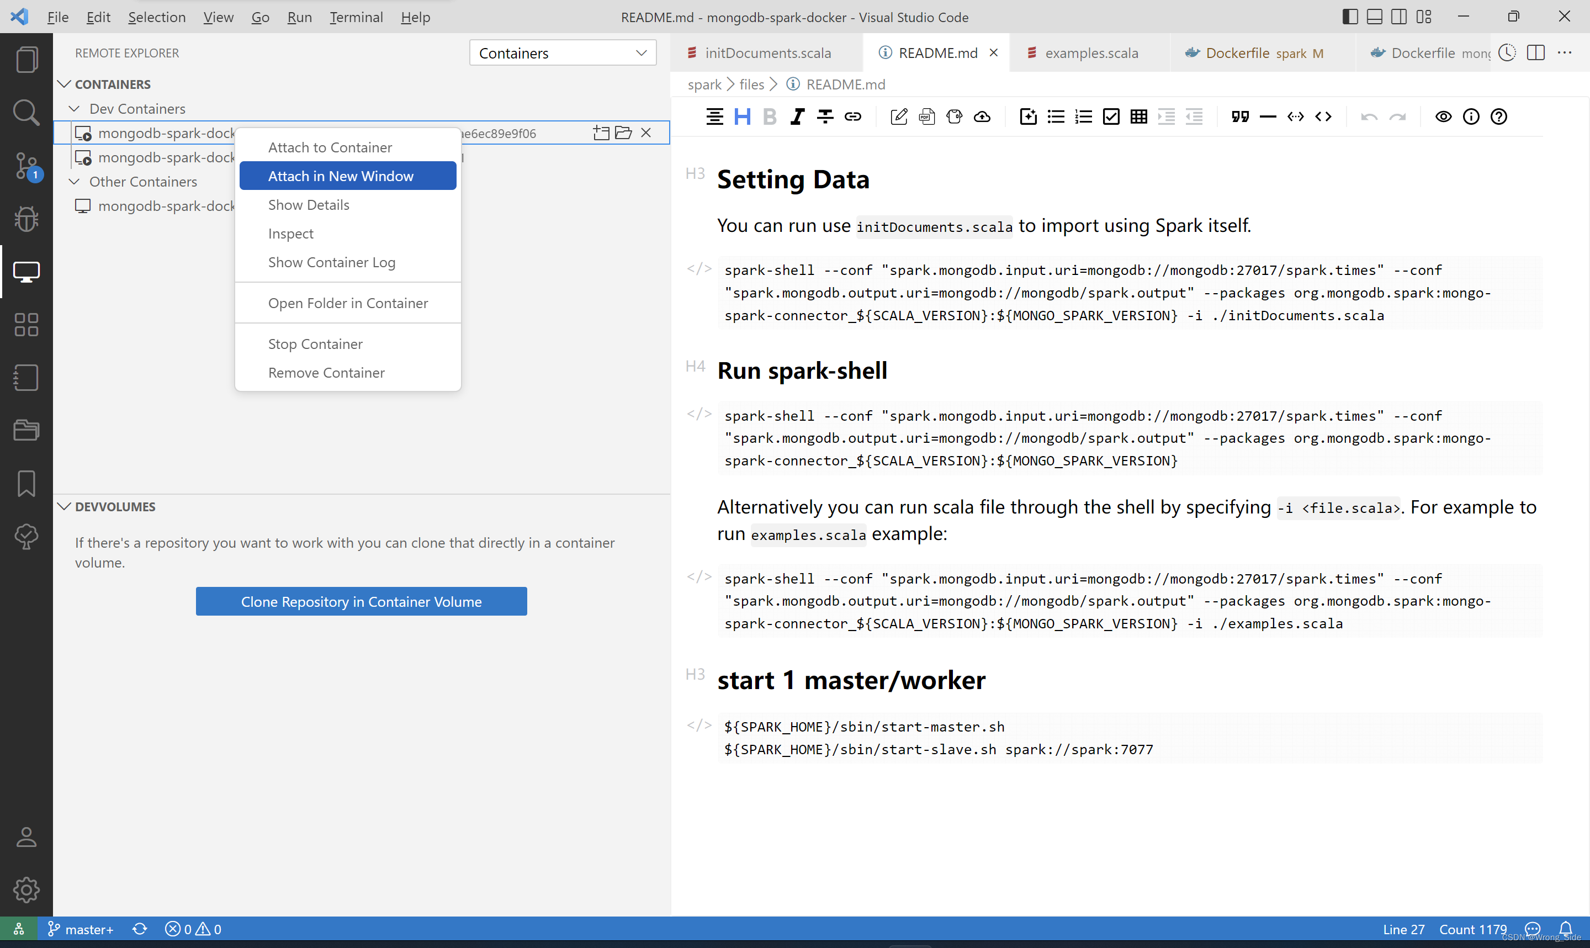Insert quote block via toolbar

point(1240,116)
